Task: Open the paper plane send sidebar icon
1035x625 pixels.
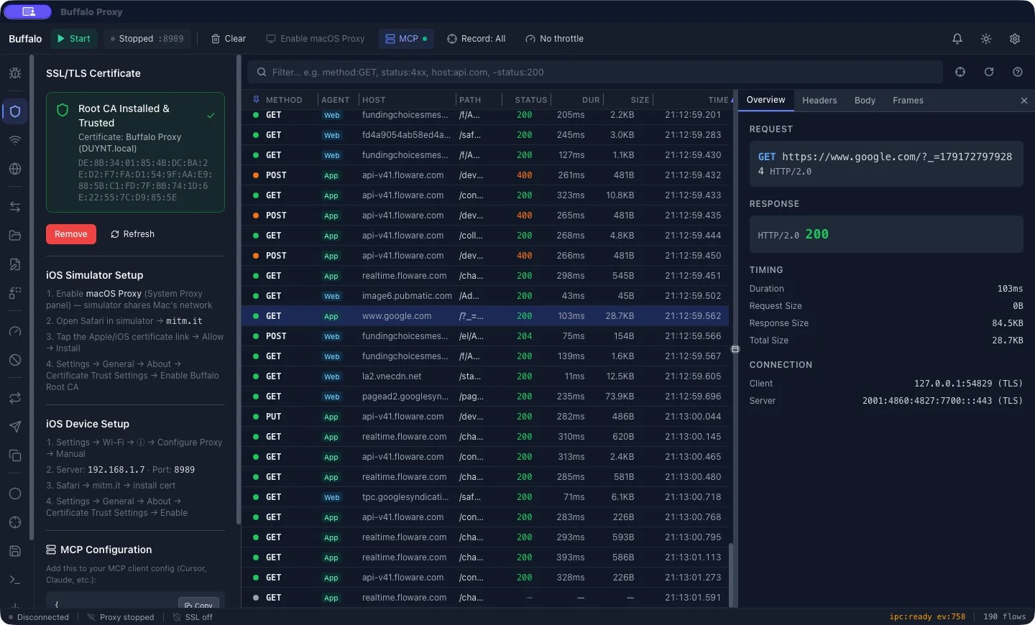Action: click(x=15, y=427)
